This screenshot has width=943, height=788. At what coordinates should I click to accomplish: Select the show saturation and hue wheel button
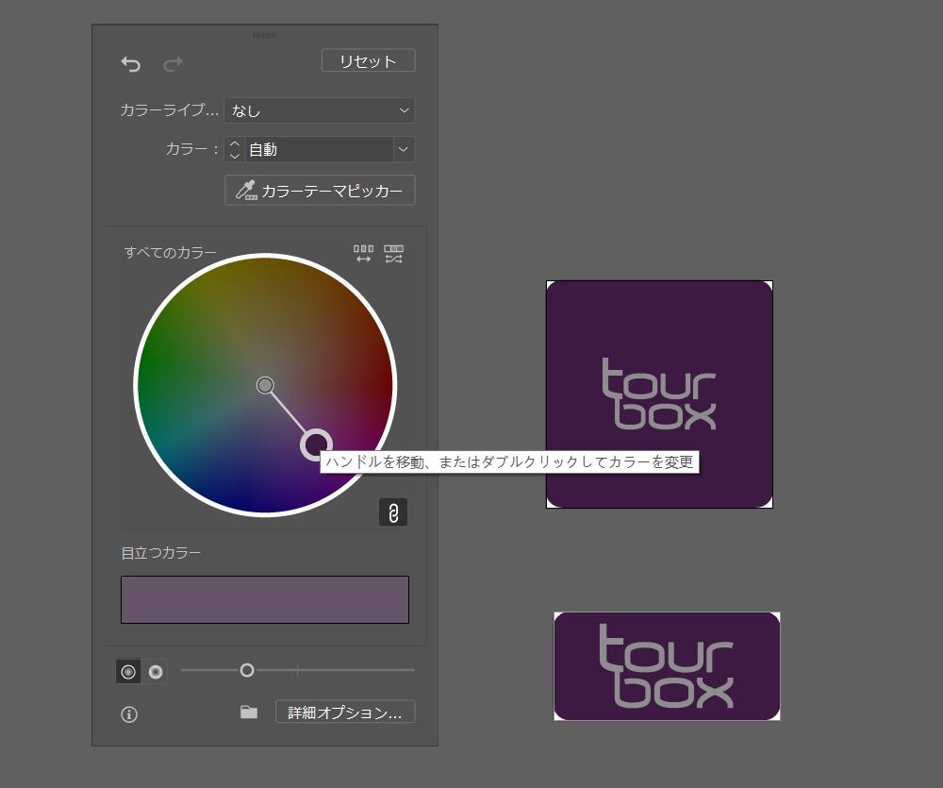(128, 672)
